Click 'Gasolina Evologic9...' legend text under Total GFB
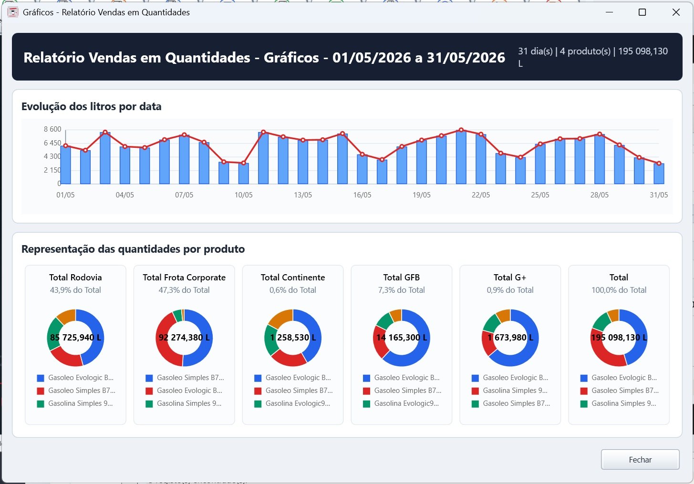 pyautogui.click(x=407, y=403)
